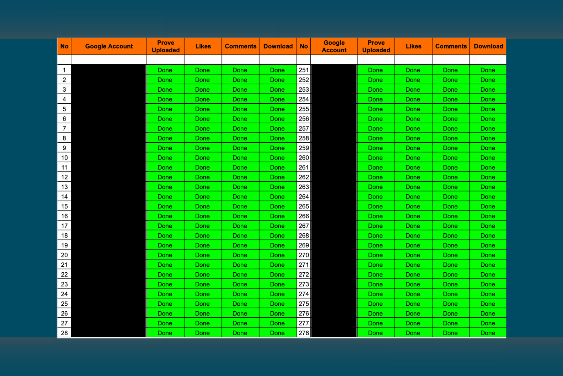Image resolution: width=563 pixels, height=376 pixels.
Task: Select row number 1 cell
Action: click(64, 70)
